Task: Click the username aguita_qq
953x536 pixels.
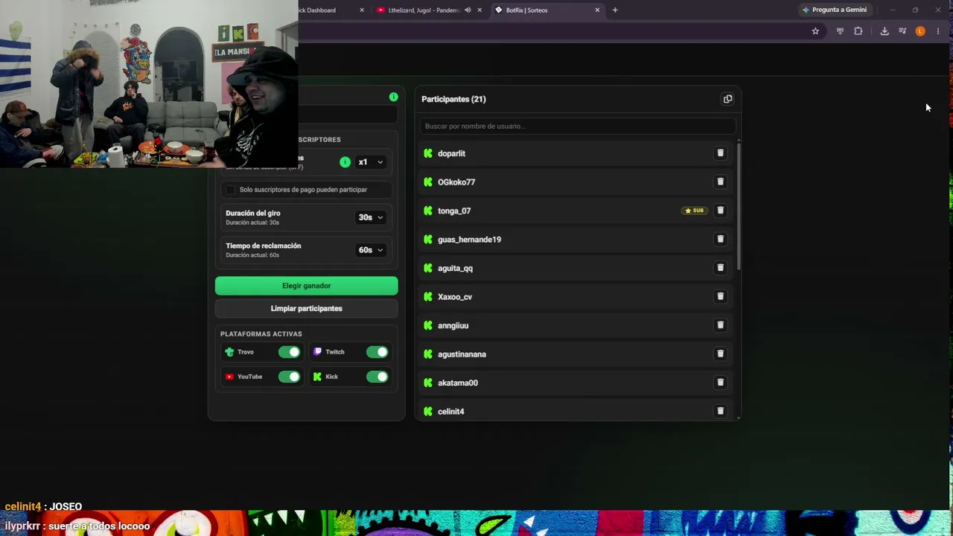Action: point(455,268)
